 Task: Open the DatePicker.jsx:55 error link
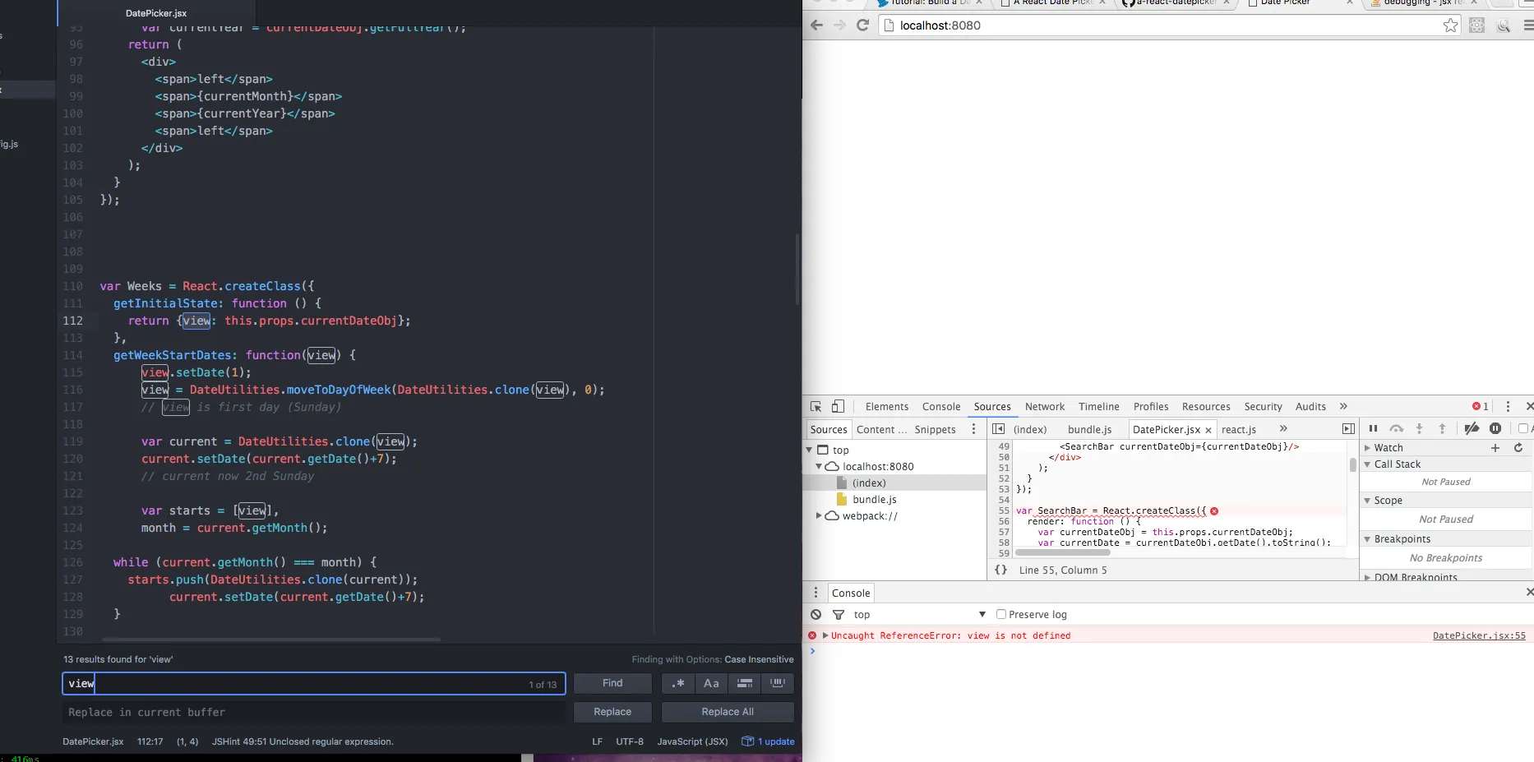(1478, 635)
